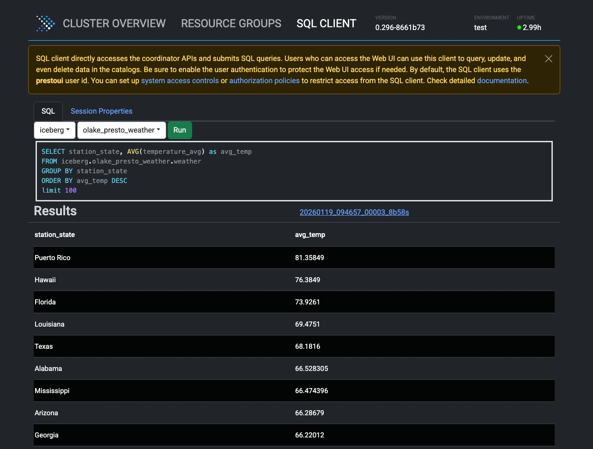593x449 pixels.
Task: Click the station_state column header
Action: (54, 235)
